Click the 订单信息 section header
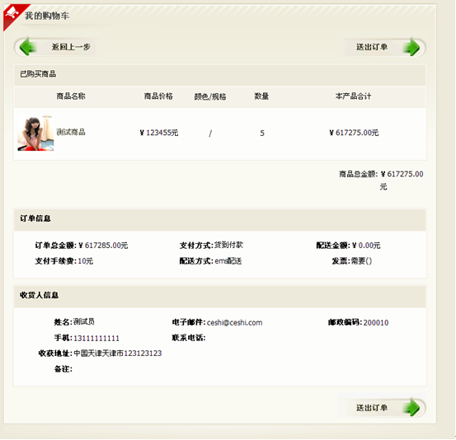The height and width of the screenshot is (440, 456). coord(35,218)
